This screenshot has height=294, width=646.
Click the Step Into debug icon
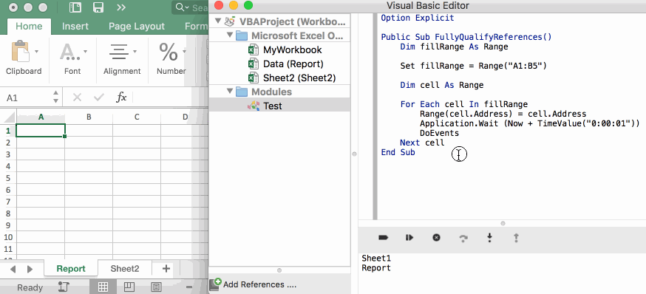tap(489, 238)
